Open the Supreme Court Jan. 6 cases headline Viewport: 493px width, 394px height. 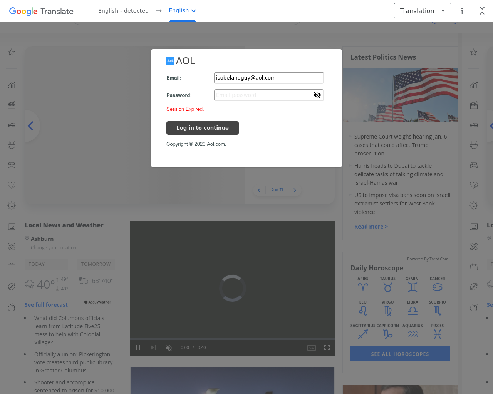[401, 145]
